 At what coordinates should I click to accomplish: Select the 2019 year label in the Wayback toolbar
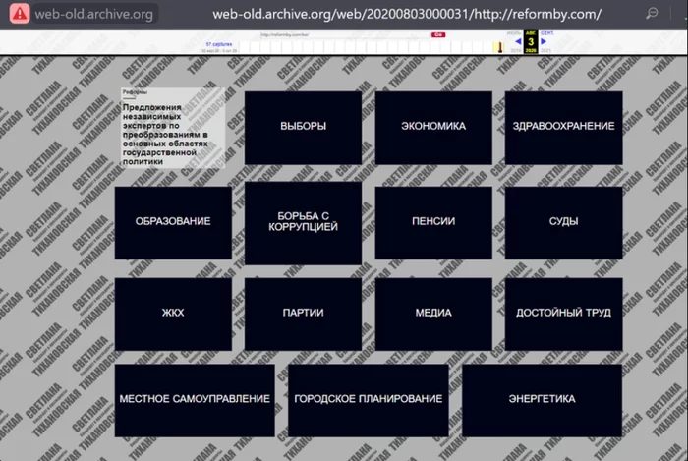tap(516, 51)
